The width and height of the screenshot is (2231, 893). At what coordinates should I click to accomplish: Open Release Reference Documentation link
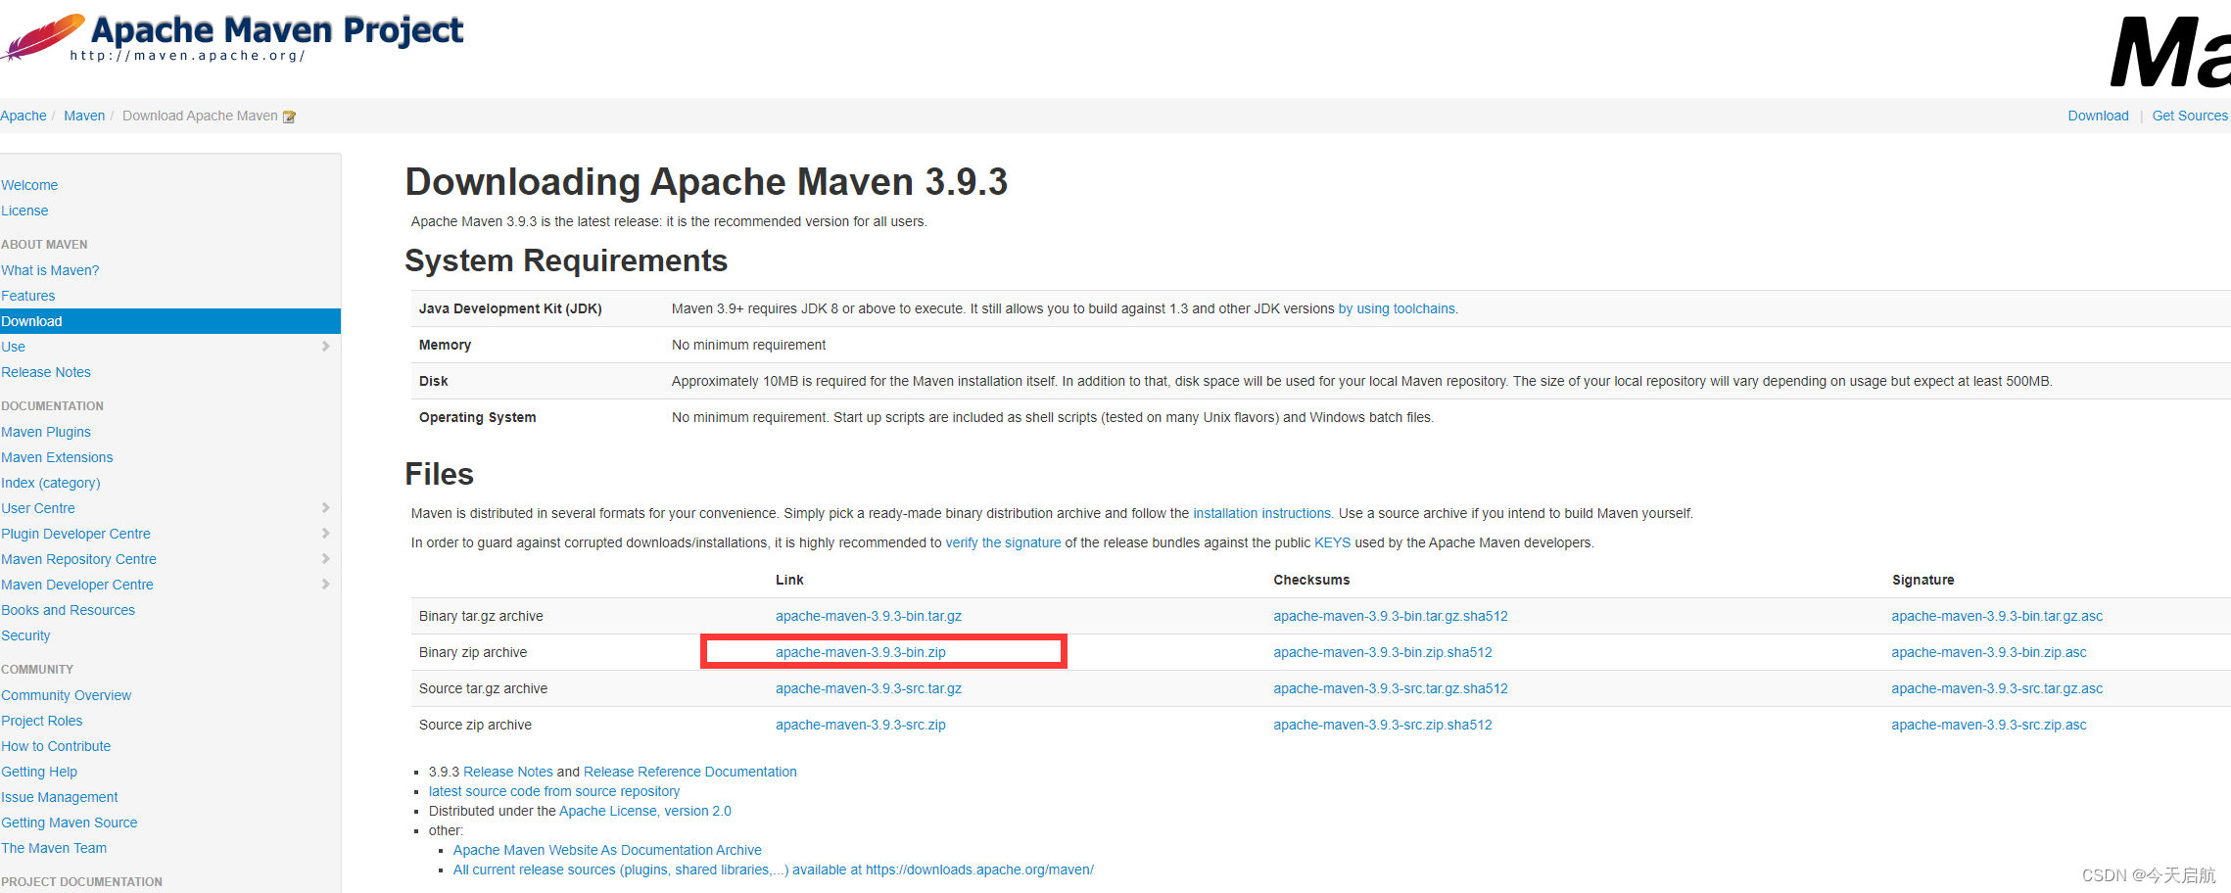click(690, 772)
